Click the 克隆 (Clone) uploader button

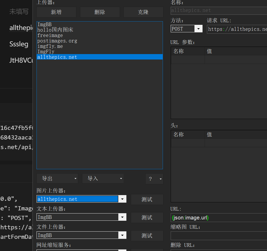click(x=143, y=12)
